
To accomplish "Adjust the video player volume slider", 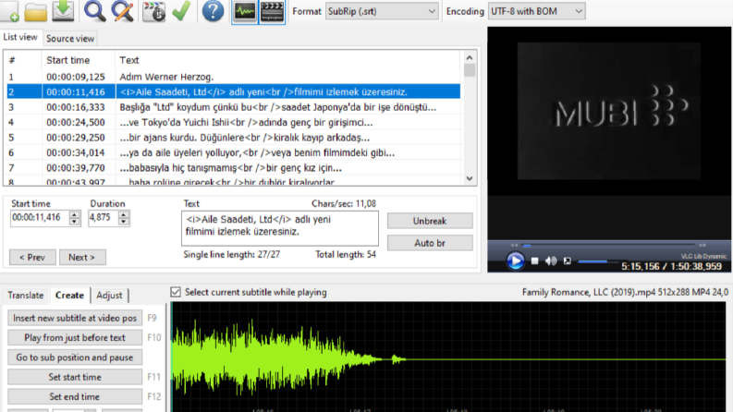I will tap(598, 261).
